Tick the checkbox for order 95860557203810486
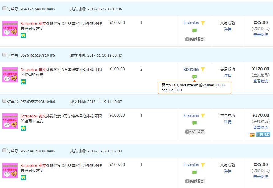 [x=4, y=101]
